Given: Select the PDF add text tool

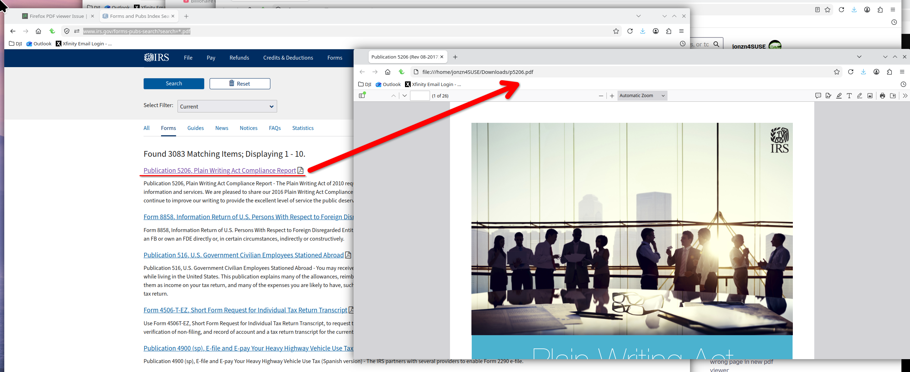Looking at the screenshot, I should [849, 96].
